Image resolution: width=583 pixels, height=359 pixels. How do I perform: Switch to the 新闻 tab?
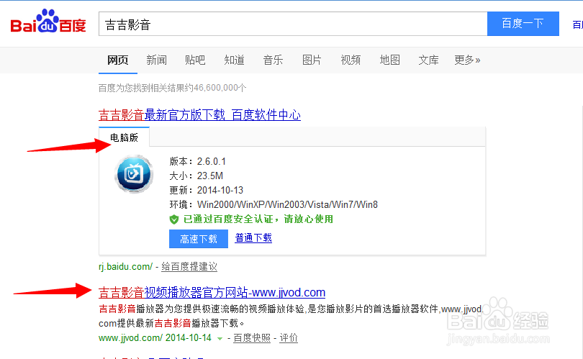(x=156, y=60)
